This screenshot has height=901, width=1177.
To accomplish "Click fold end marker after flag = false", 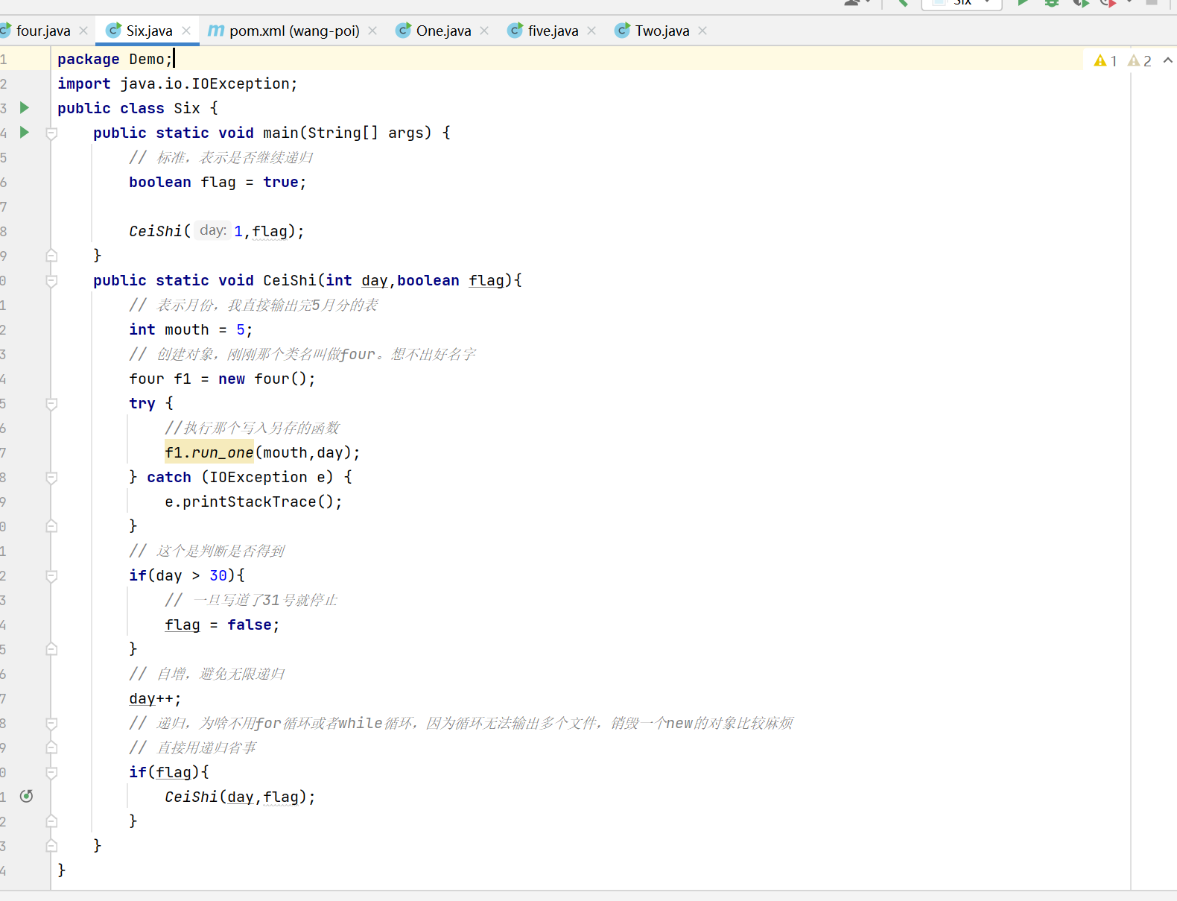I will point(51,649).
